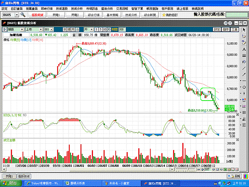Open the 類股 category dropdown
Screen dimensions: 249x187
(x=22, y=30)
